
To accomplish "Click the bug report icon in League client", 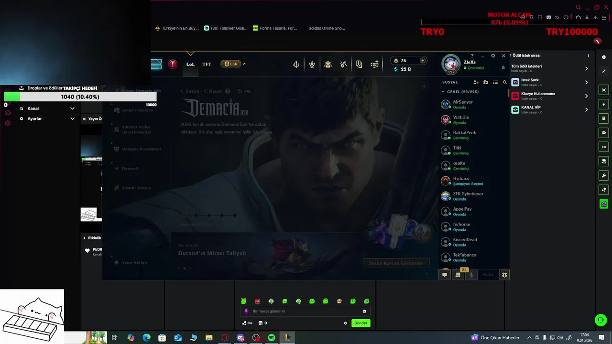I will click(504, 275).
